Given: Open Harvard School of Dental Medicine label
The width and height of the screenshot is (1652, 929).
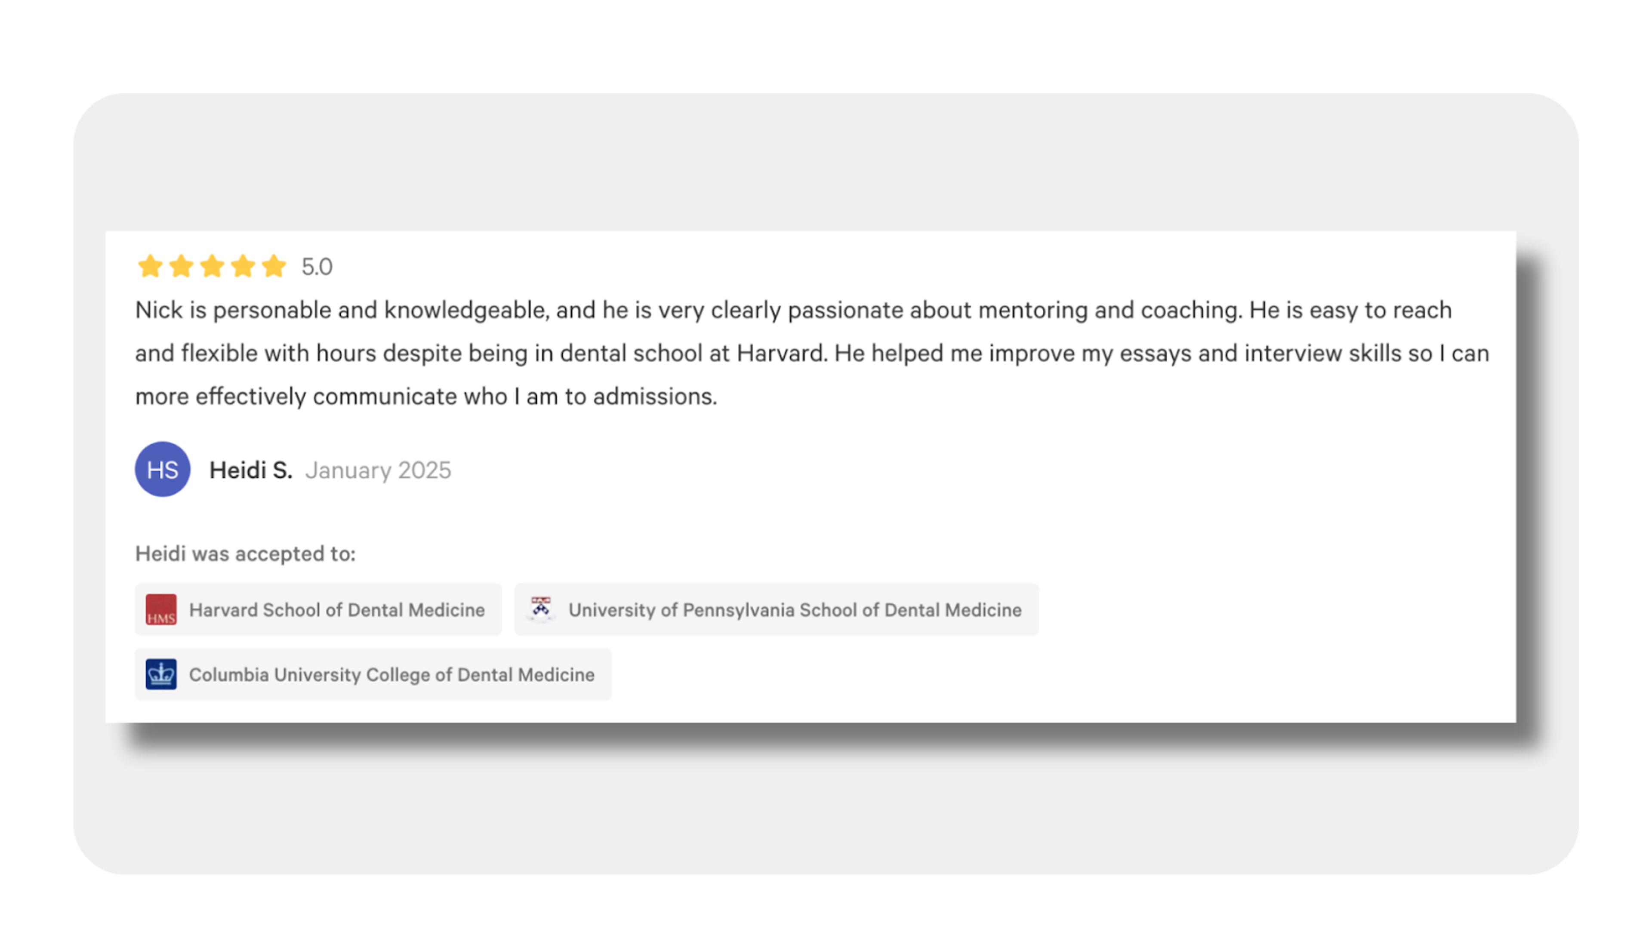Looking at the screenshot, I should 337,610.
